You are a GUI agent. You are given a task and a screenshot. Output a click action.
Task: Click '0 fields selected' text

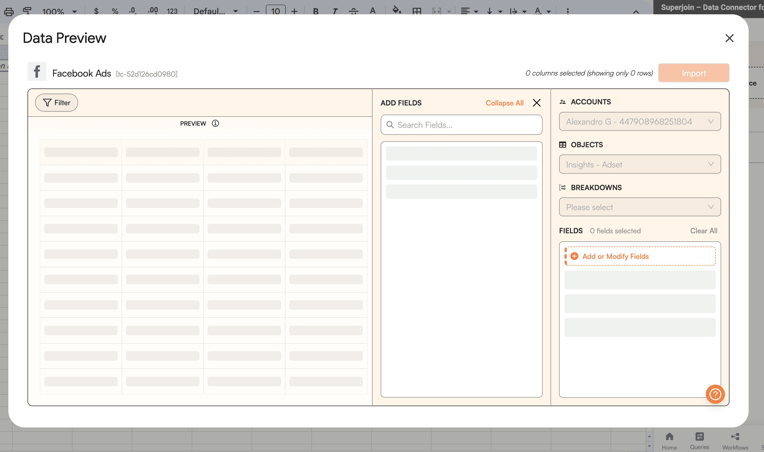pos(615,231)
